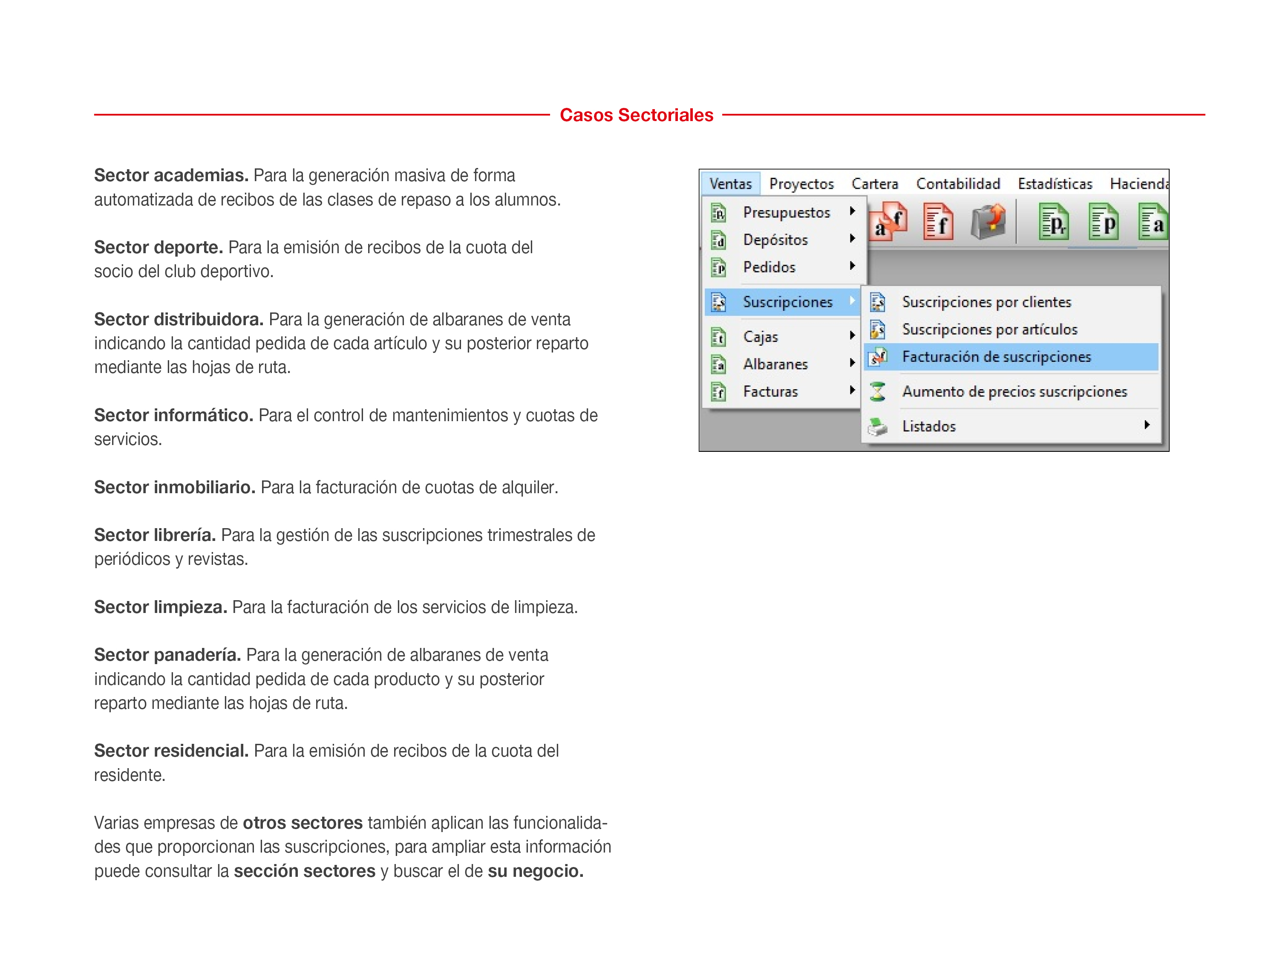The width and height of the screenshot is (1274, 977).
Task: Click the Albaranes document icon
Action: [x=718, y=364]
